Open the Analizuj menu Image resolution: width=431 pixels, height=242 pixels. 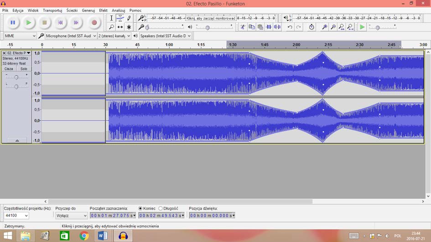point(119,10)
